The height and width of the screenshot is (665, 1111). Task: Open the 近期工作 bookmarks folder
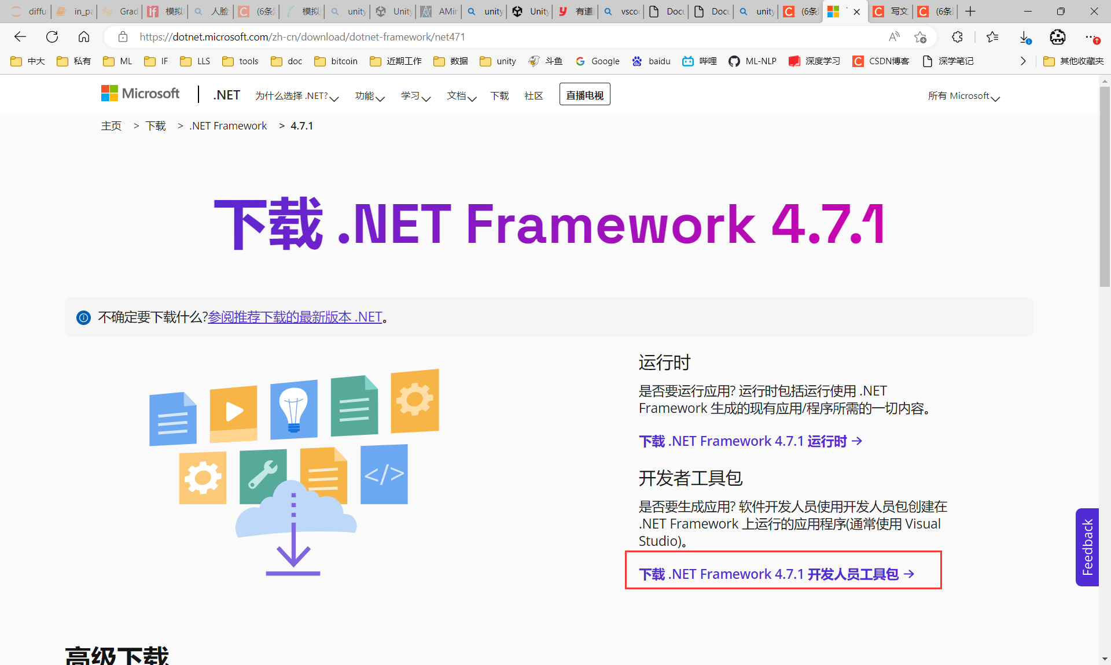click(396, 61)
